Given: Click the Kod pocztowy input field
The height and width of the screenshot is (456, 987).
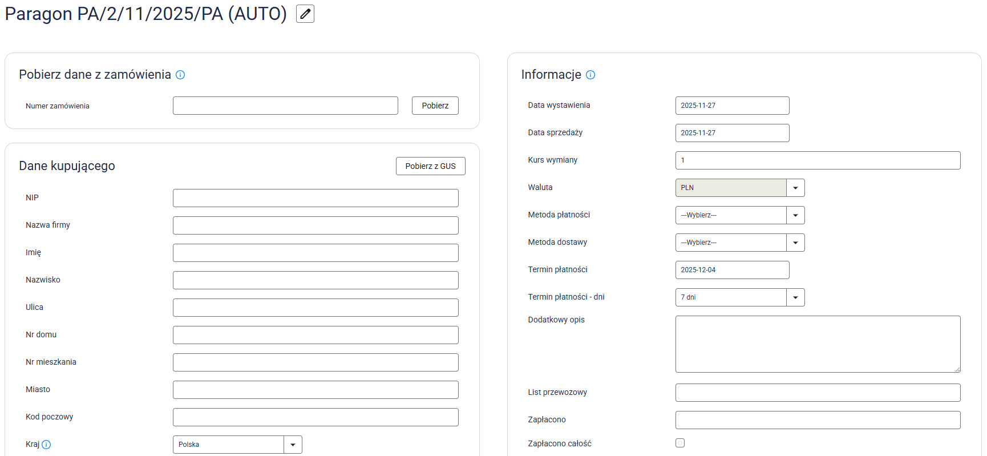Looking at the screenshot, I should click(x=315, y=417).
